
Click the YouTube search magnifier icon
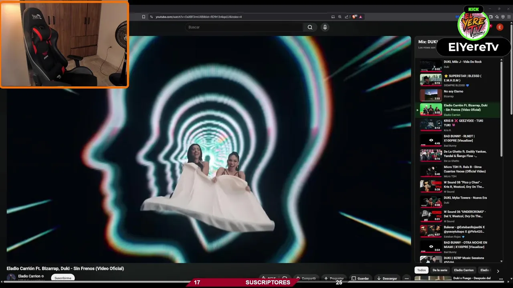pyautogui.click(x=310, y=27)
